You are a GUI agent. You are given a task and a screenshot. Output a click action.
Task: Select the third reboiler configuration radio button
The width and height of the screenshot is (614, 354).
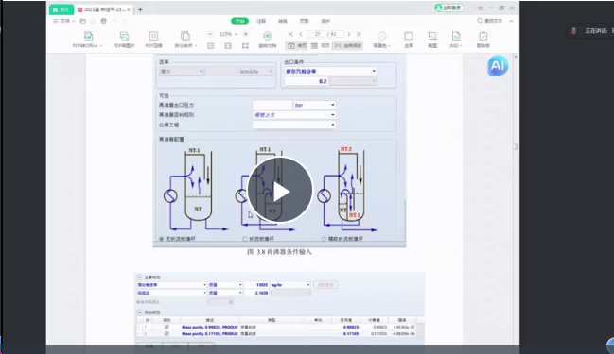324,239
